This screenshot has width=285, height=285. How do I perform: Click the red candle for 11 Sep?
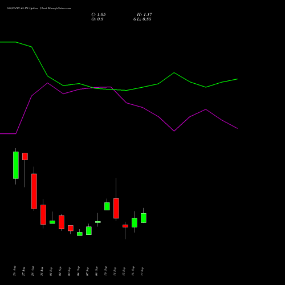coord(116,209)
